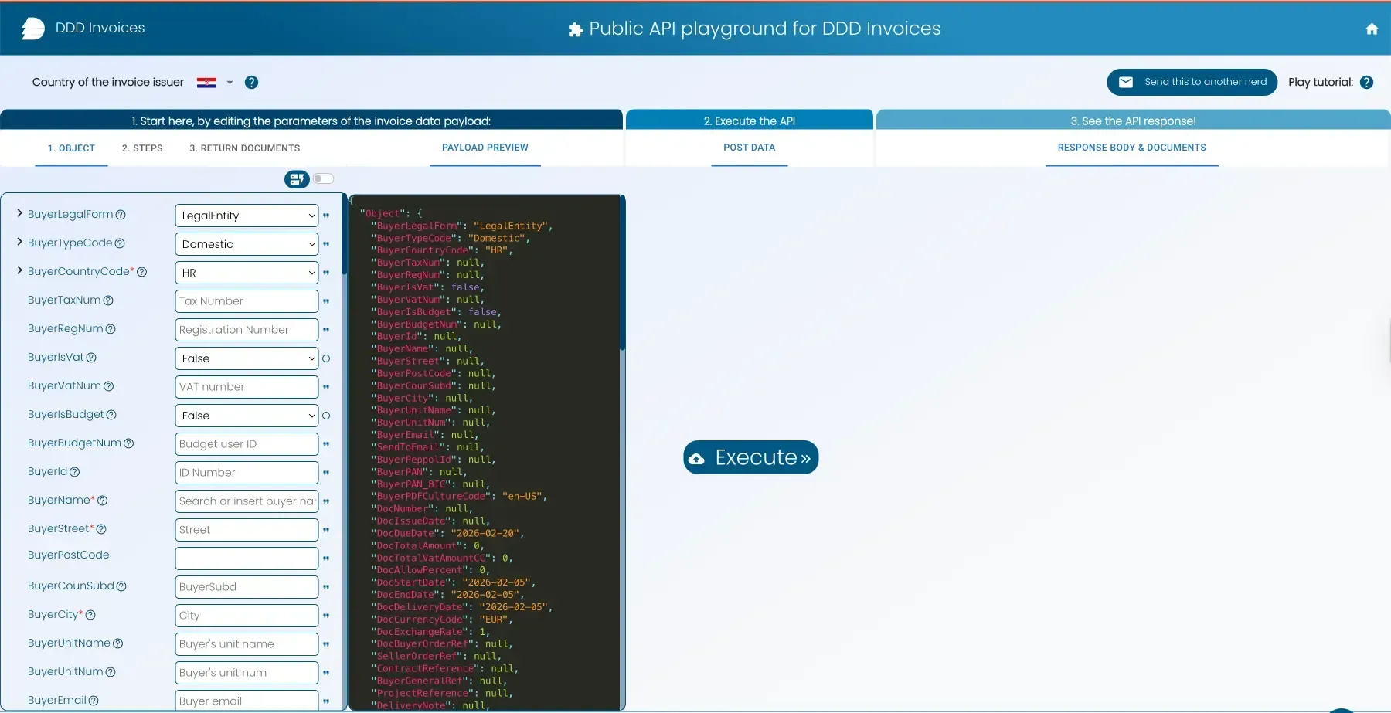
Task: Open the BuyerTypeCode Domestic dropdown
Action: point(246,244)
